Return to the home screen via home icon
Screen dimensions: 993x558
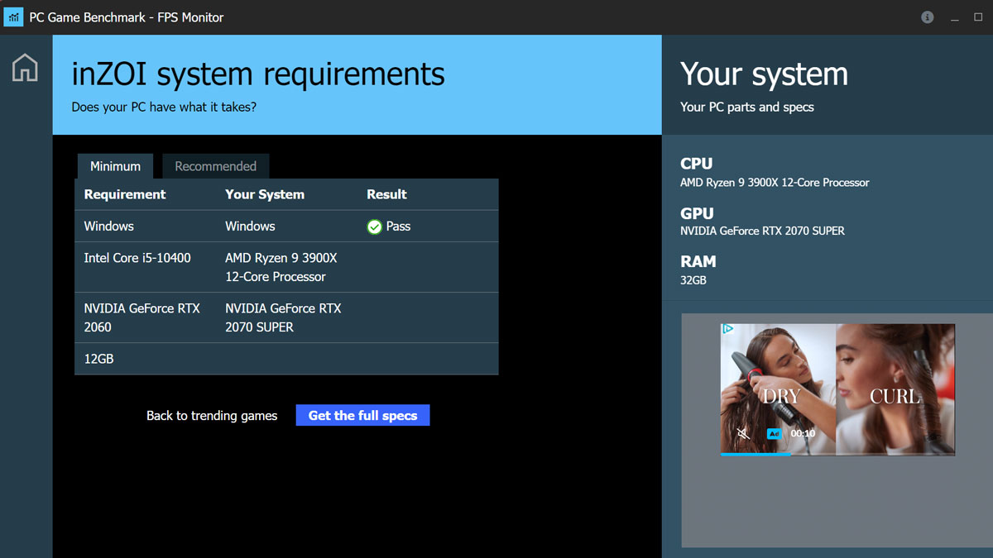(x=25, y=68)
